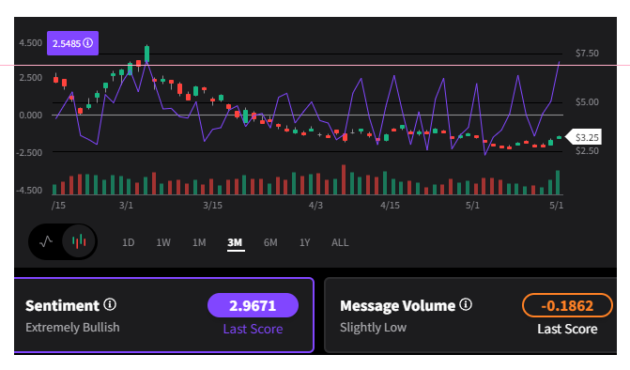Click the -2.500 sentiment axis label

click(29, 153)
